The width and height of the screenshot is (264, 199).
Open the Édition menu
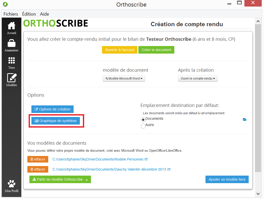point(29,14)
